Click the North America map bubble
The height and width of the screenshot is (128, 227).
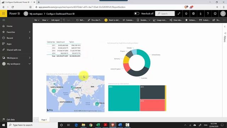tap(54, 91)
